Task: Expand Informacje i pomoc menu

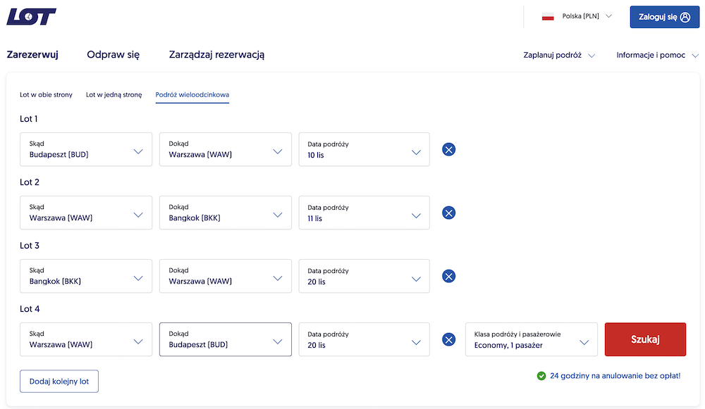Action: 657,55
